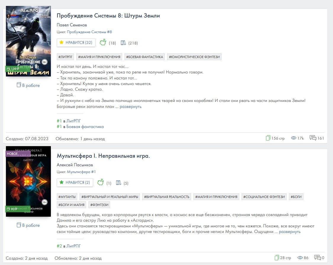Click pages icon showing 156 стр
Image resolution: width=333 pixels, height=265 pixels.
(268, 138)
